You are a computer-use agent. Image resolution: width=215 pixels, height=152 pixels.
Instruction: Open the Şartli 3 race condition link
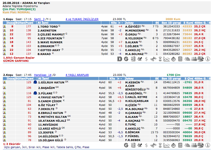tap(39, 19)
